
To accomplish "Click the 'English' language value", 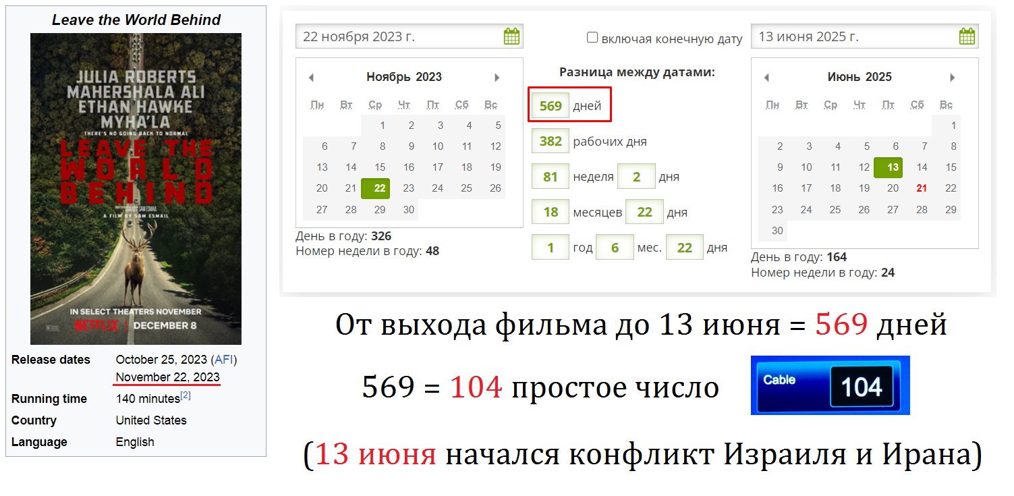I will pos(135,442).
